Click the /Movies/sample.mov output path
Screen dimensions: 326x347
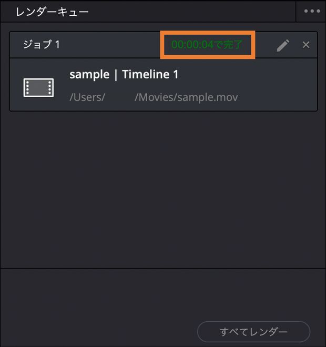[186, 97]
